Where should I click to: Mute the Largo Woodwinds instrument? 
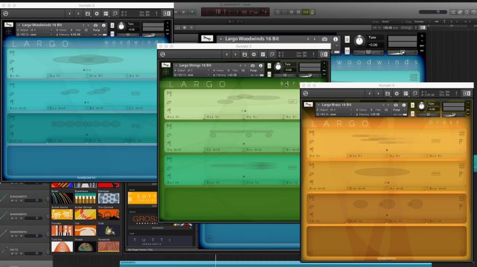coord(112,34)
